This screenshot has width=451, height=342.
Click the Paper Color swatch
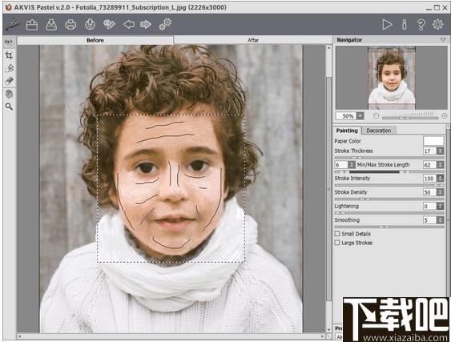click(433, 141)
